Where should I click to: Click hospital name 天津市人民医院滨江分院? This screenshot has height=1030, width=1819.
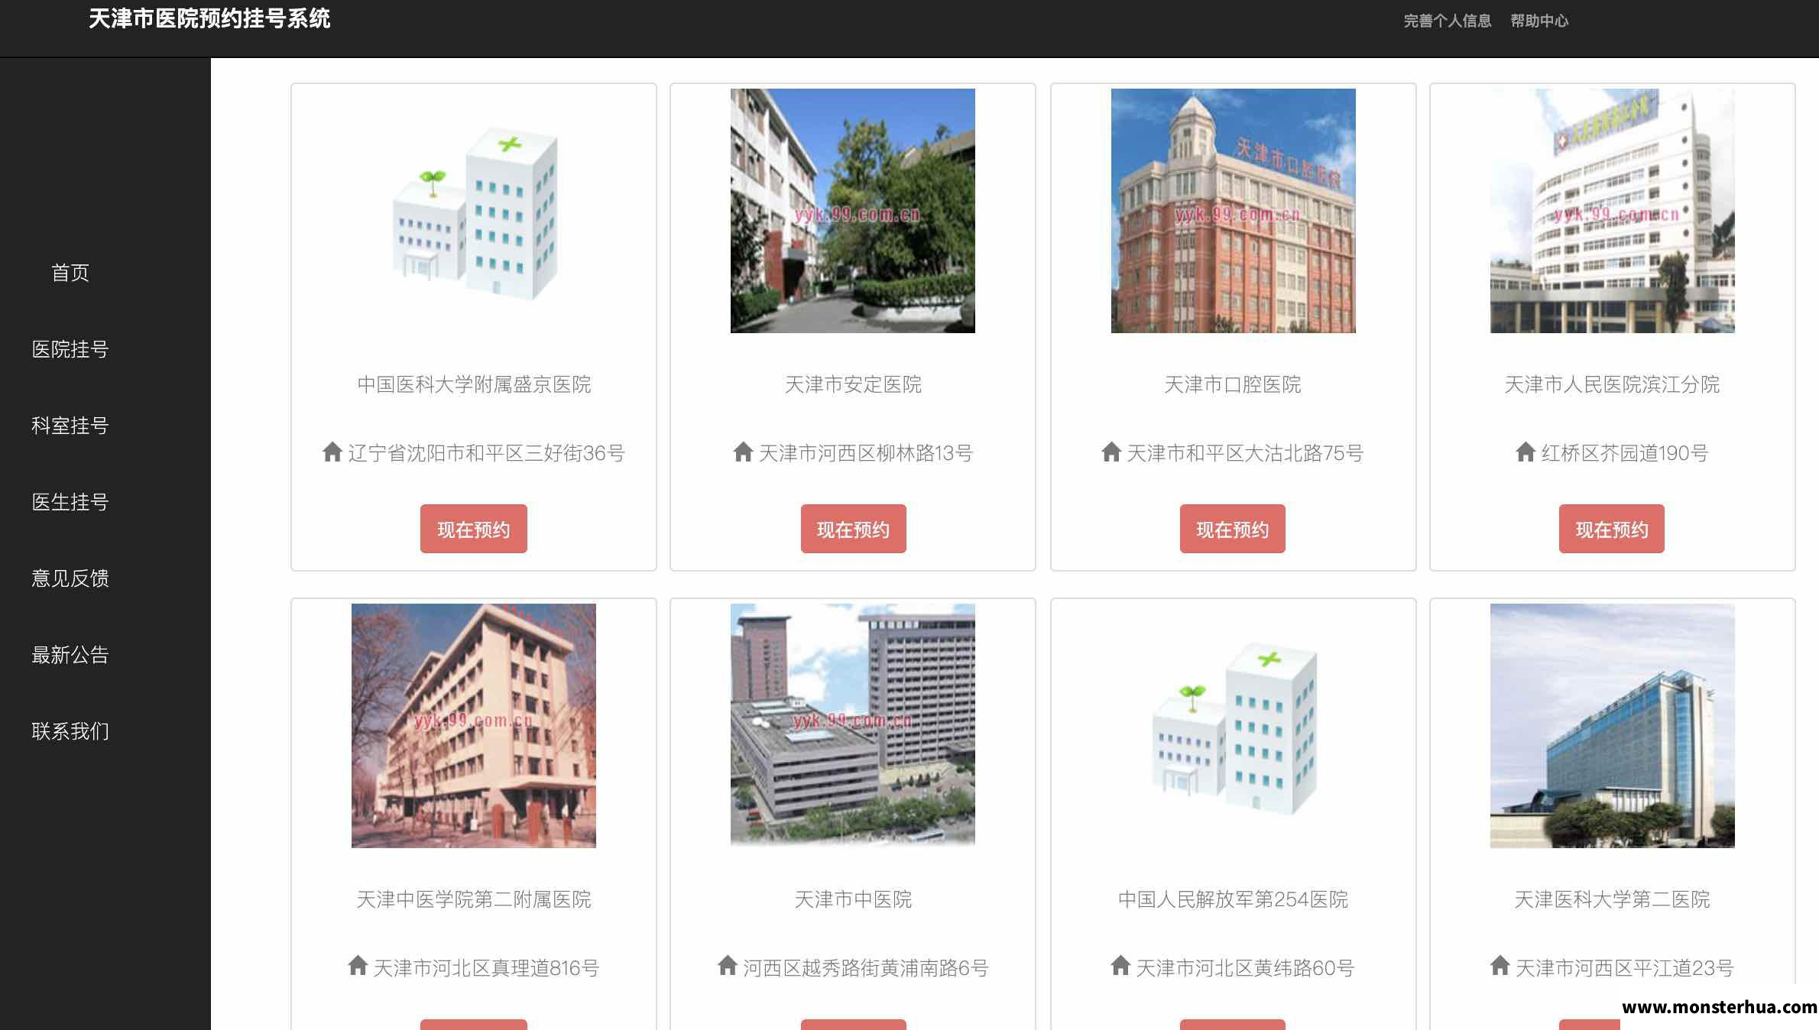(1612, 384)
